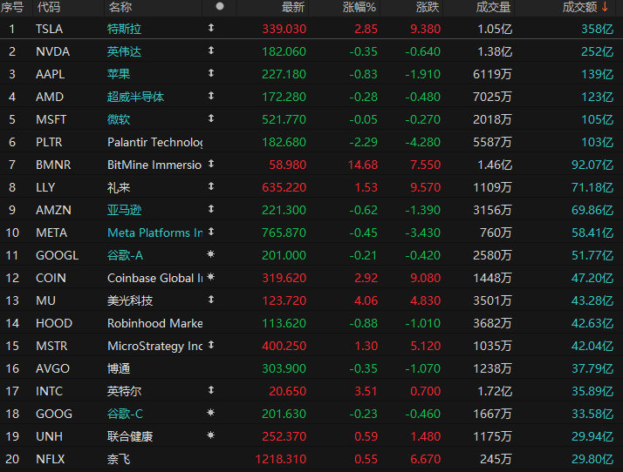Viewport: 623px width, 472px height.
Task: Select the BitMine Immersio name cell
Action: pyautogui.click(x=154, y=165)
